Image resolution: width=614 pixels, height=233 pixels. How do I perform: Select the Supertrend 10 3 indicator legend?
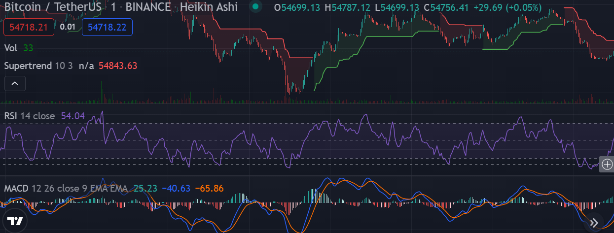pyautogui.click(x=38, y=66)
